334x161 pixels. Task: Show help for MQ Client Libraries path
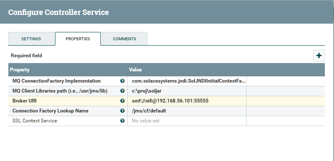click(122, 91)
